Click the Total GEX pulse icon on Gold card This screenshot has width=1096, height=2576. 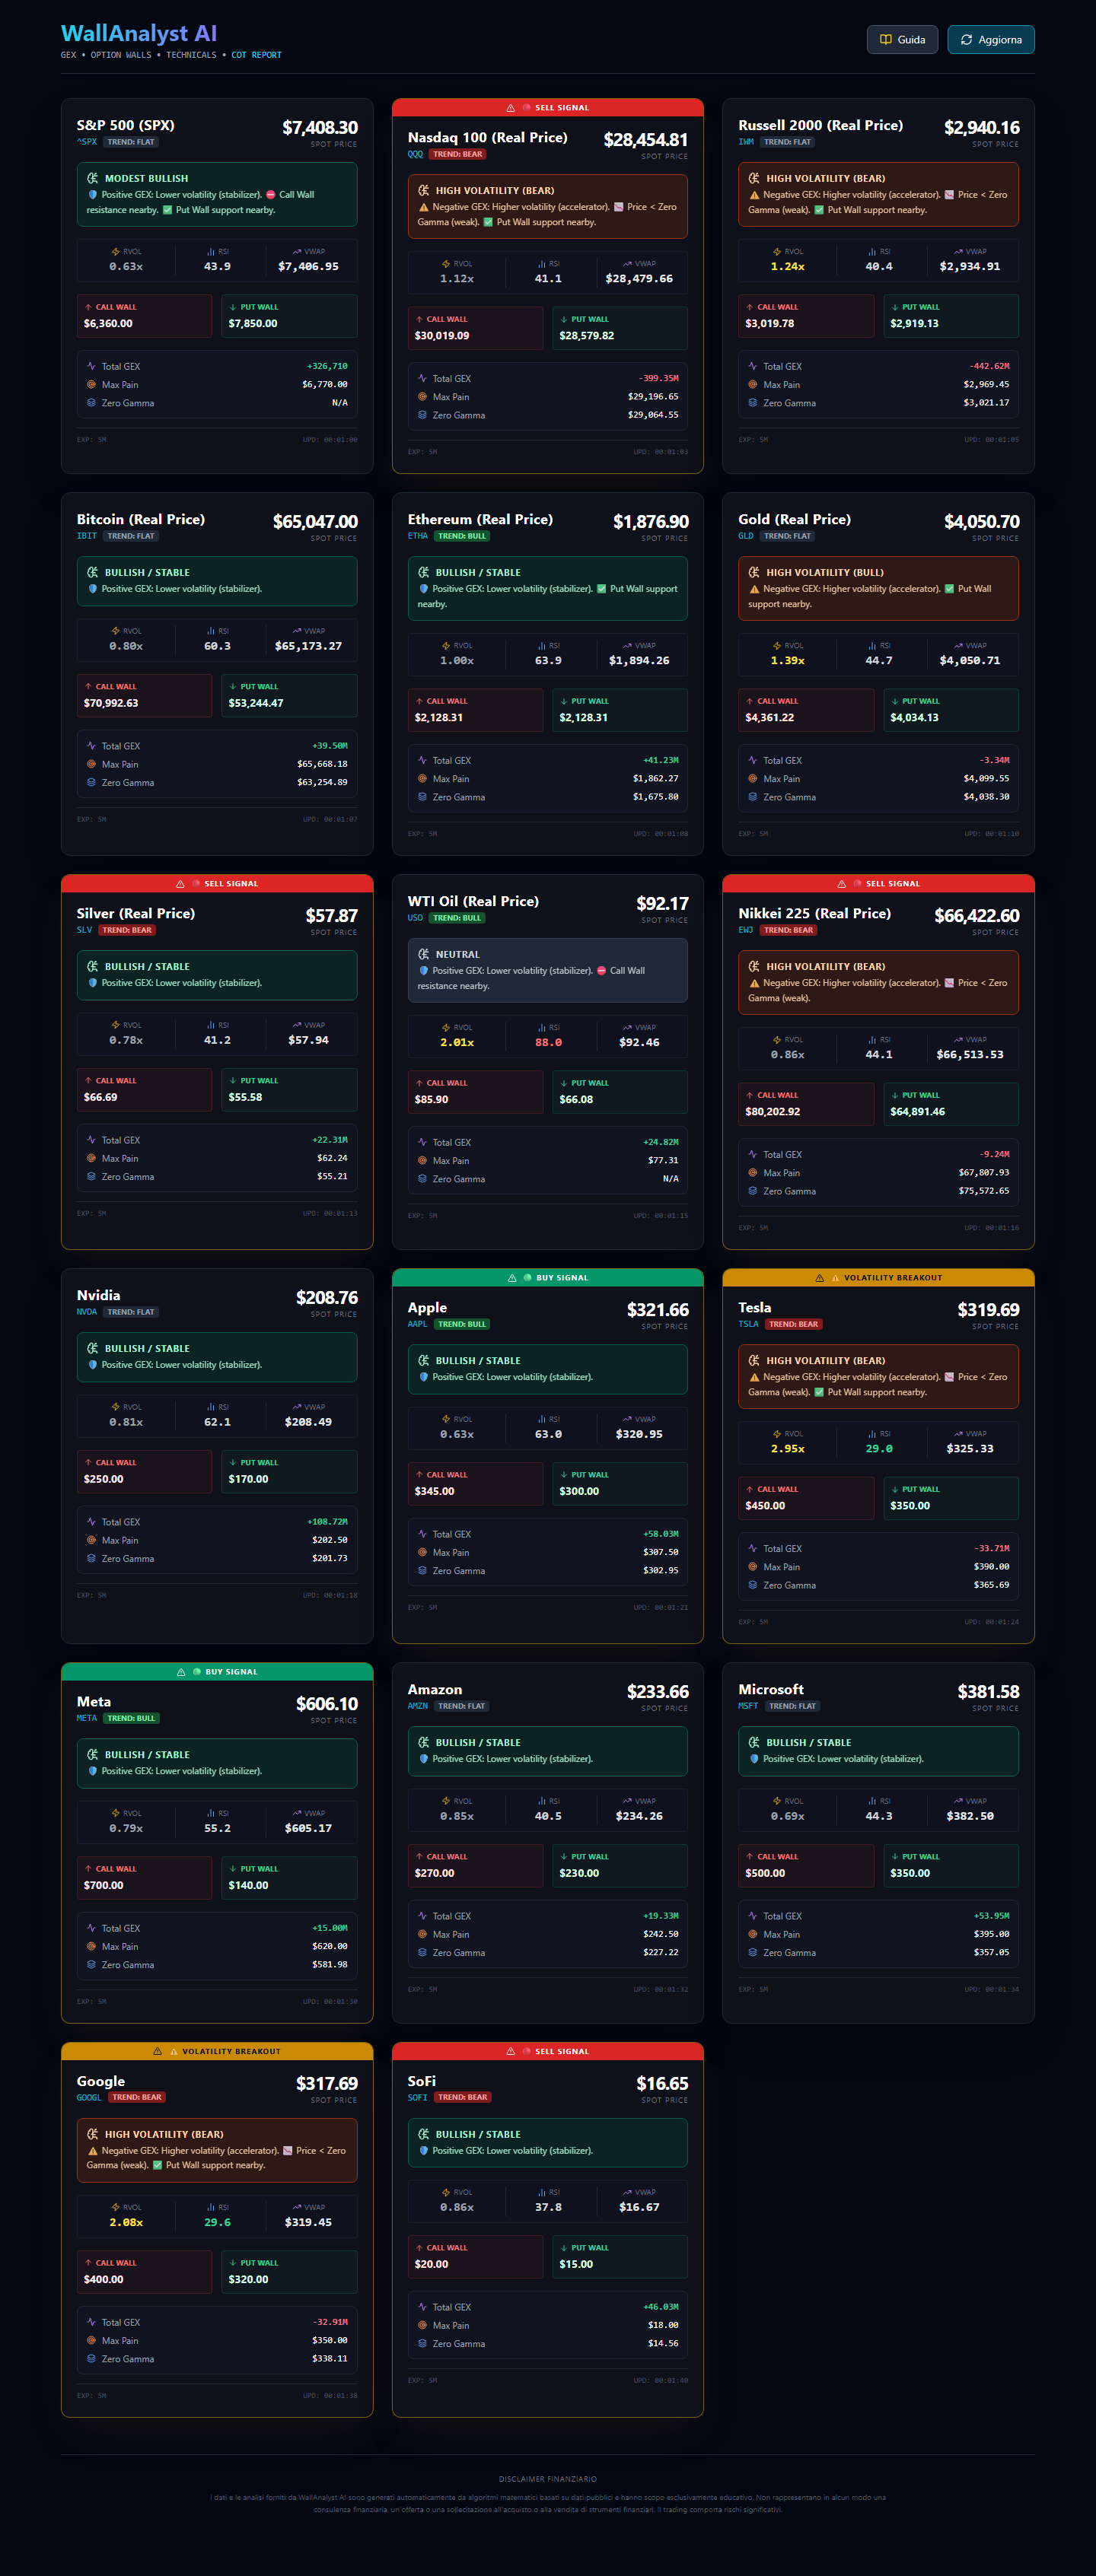(x=753, y=760)
